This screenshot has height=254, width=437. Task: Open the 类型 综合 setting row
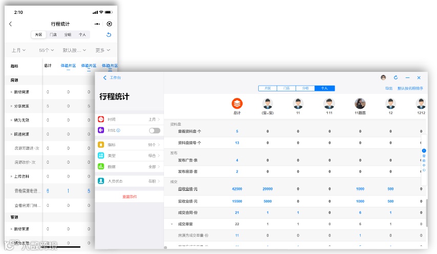129,155
